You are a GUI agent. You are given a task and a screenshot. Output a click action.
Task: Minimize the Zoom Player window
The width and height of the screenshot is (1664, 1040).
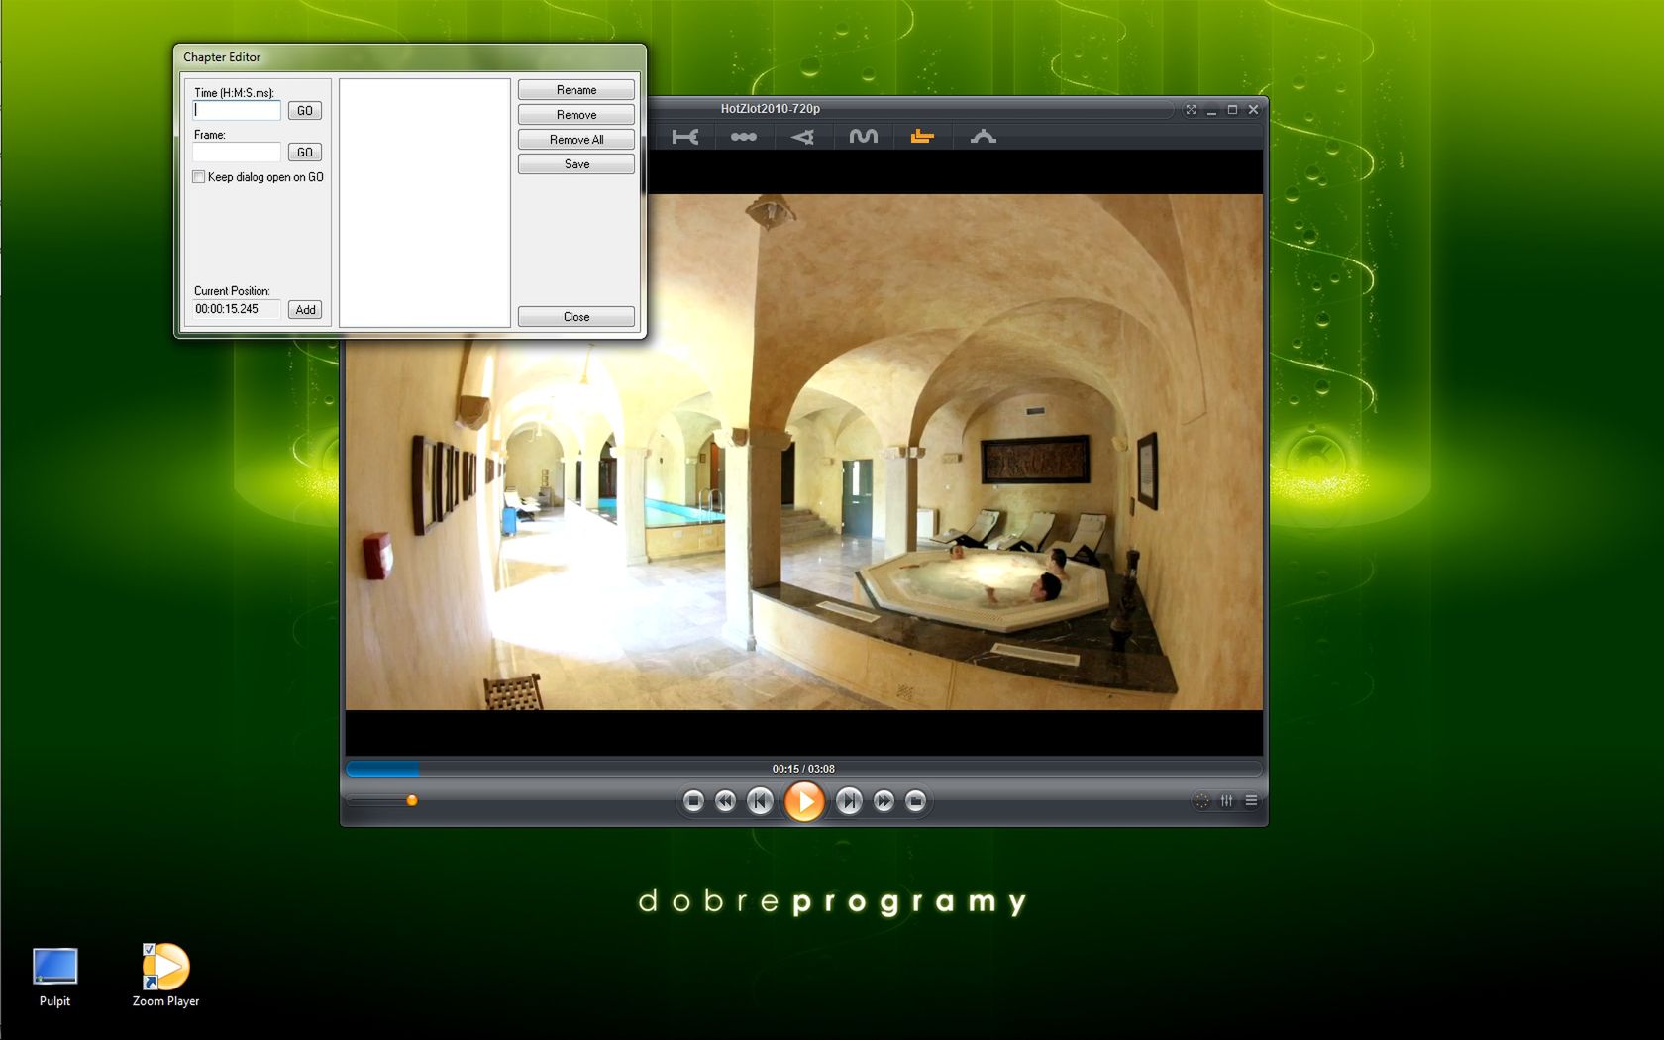click(1211, 110)
